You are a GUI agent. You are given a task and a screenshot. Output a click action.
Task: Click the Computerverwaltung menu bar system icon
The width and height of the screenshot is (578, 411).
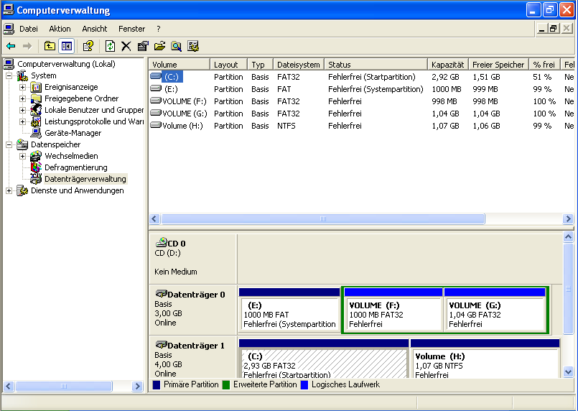(9, 29)
